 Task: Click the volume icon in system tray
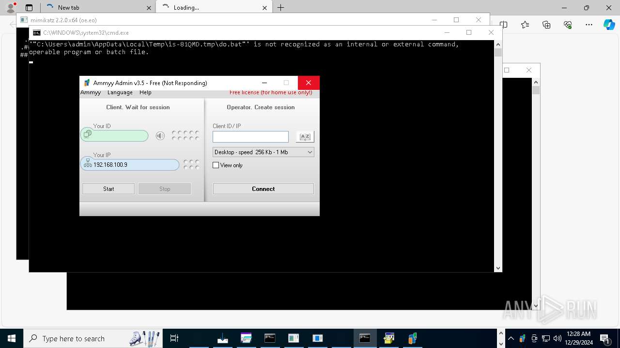click(x=557, y=338)
